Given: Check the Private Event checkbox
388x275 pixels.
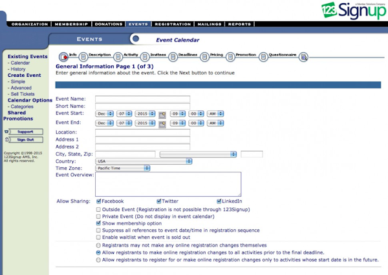Looking at the screenshot, I should tap(98, 216).
